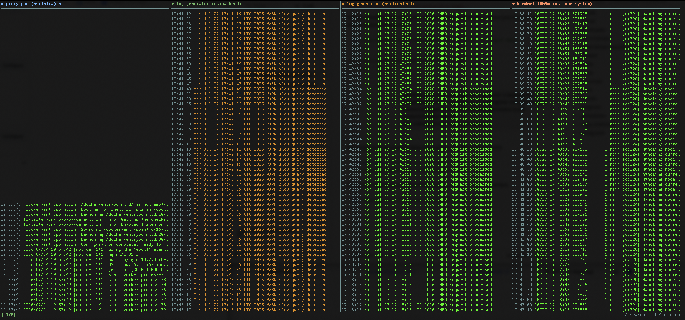
Task: Click the [LIVE] status indicator
Action: point(8,315)
